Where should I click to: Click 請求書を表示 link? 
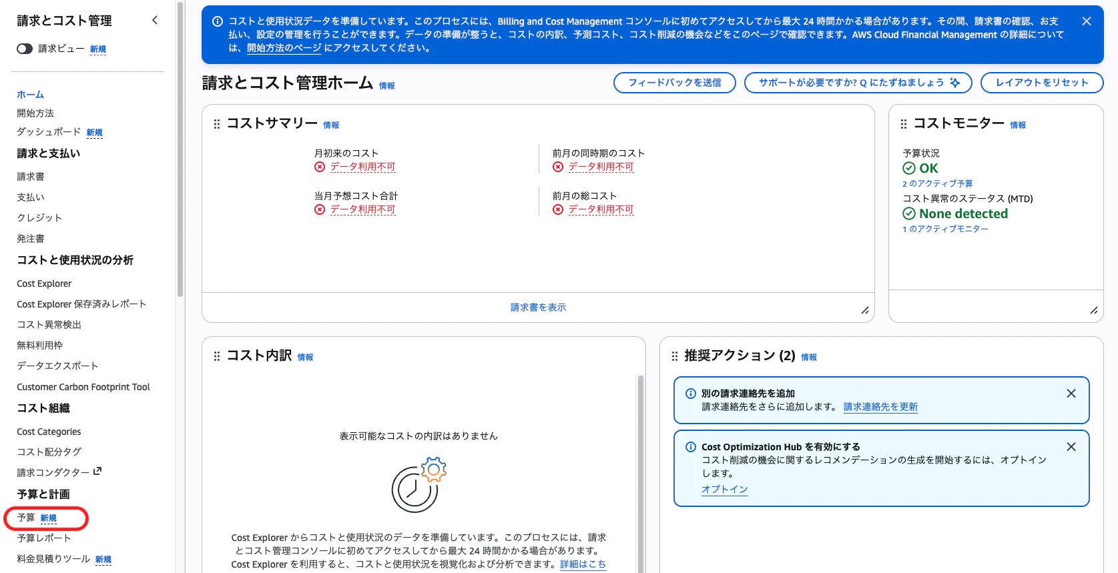coord(538,308)
